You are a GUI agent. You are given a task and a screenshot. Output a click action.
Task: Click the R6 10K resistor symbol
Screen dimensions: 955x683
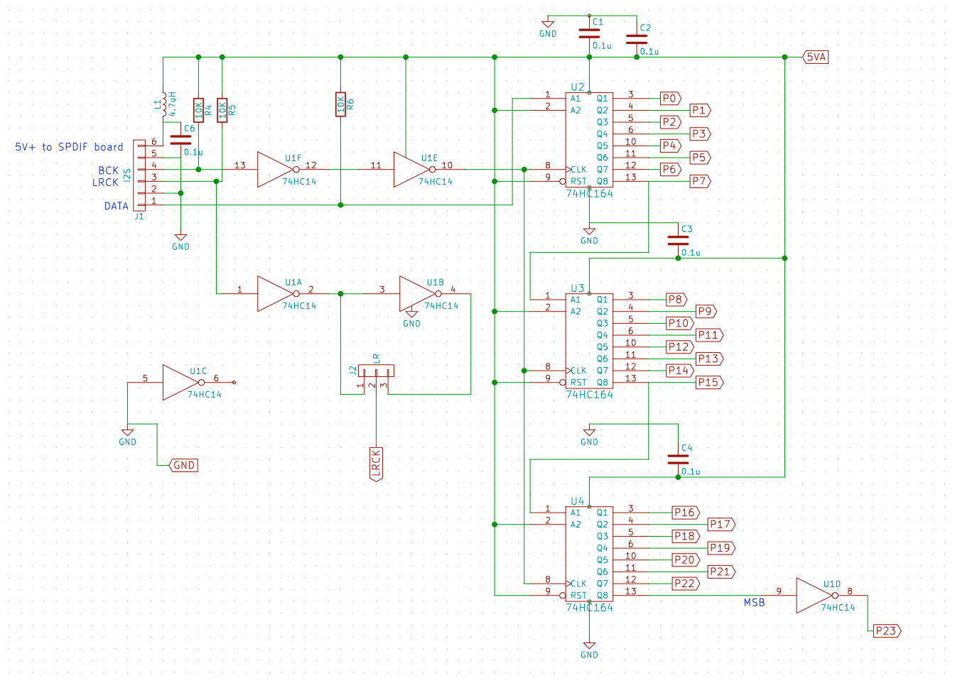340,103
